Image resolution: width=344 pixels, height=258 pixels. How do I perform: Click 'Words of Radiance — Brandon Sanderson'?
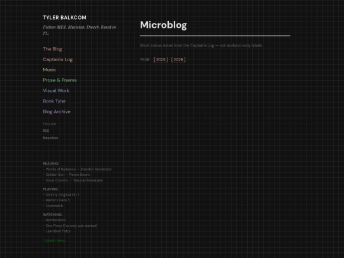pos(78,169)
